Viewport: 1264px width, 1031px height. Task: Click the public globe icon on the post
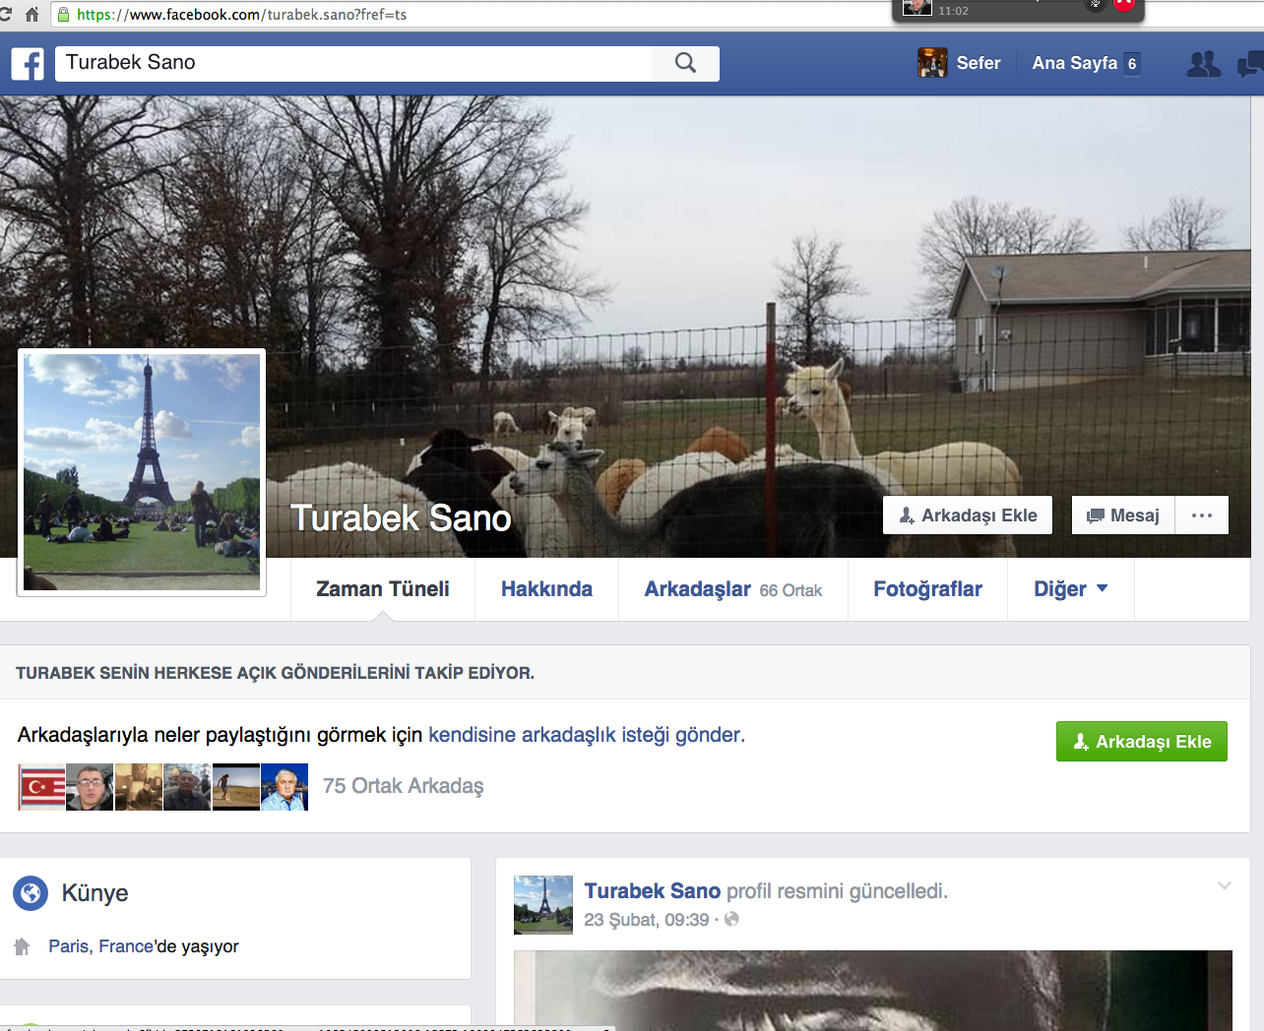(731, 919)
